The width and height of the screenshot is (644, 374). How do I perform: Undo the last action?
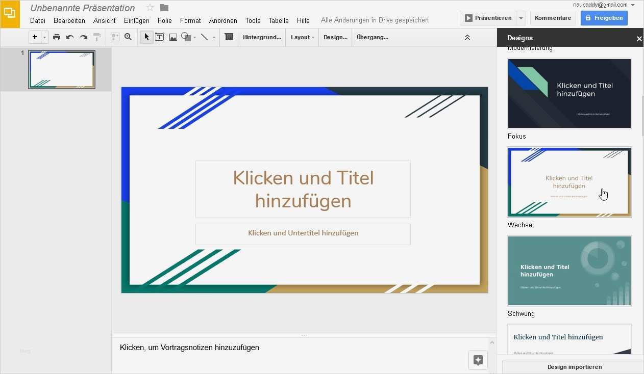(70, 37)
